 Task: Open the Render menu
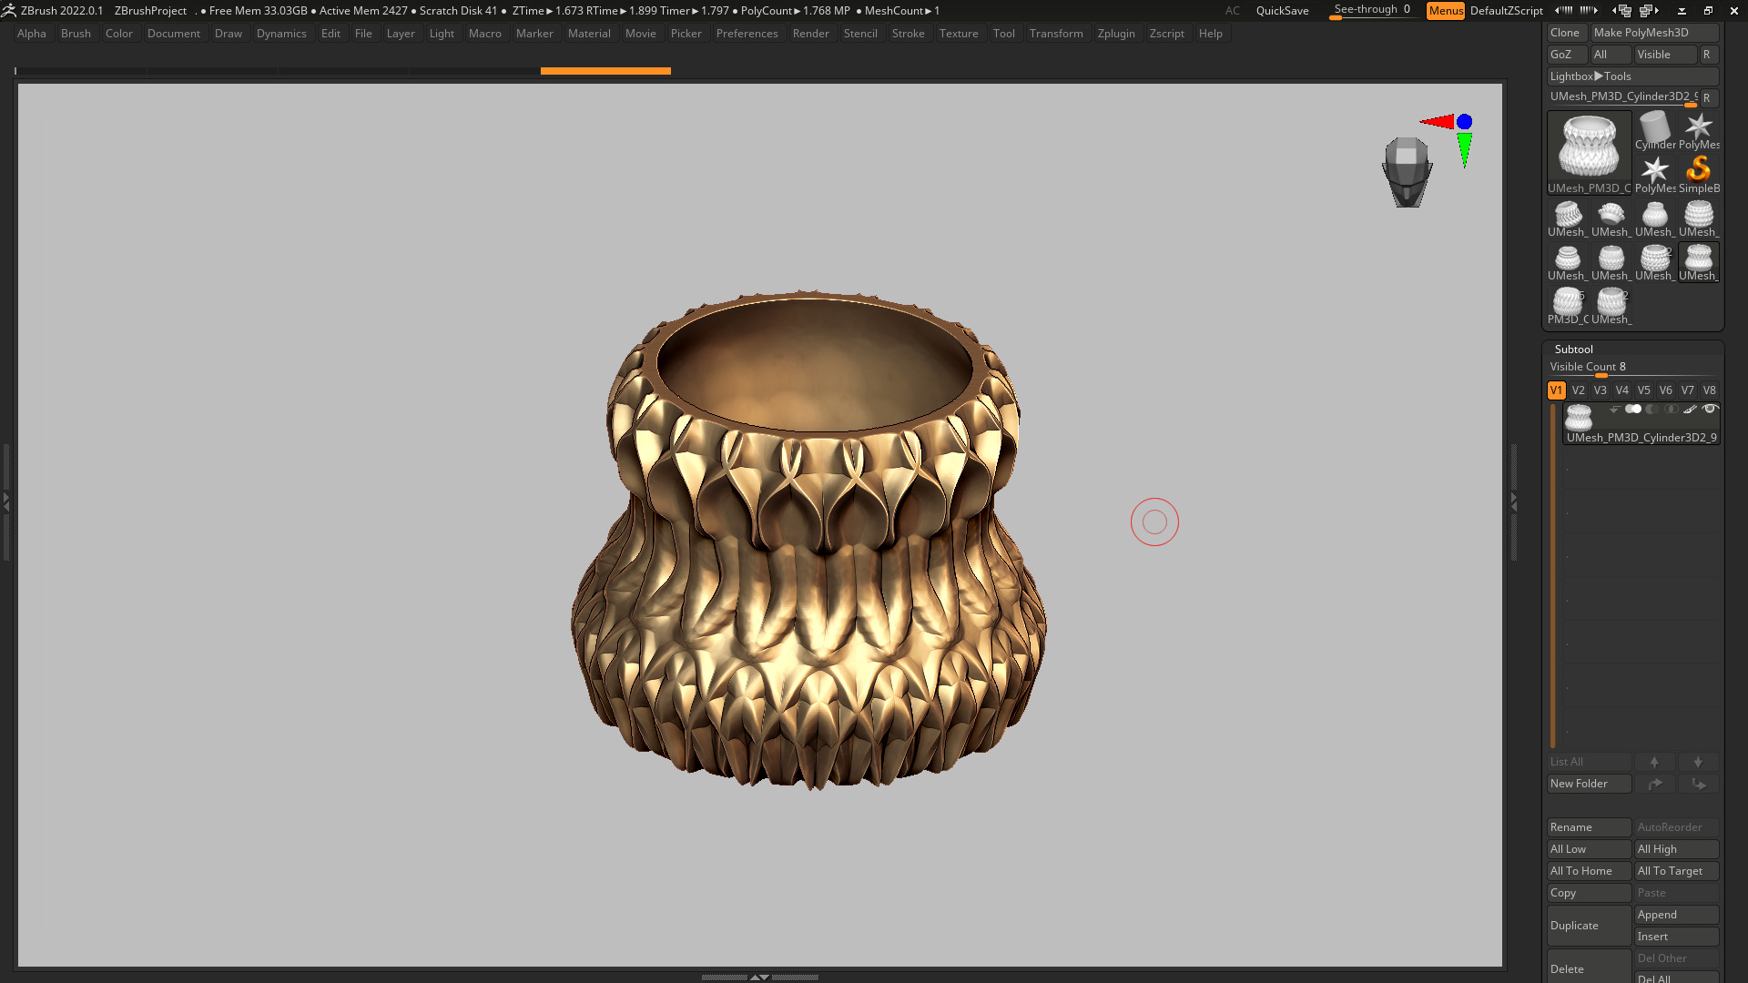[x=810, y=34]
